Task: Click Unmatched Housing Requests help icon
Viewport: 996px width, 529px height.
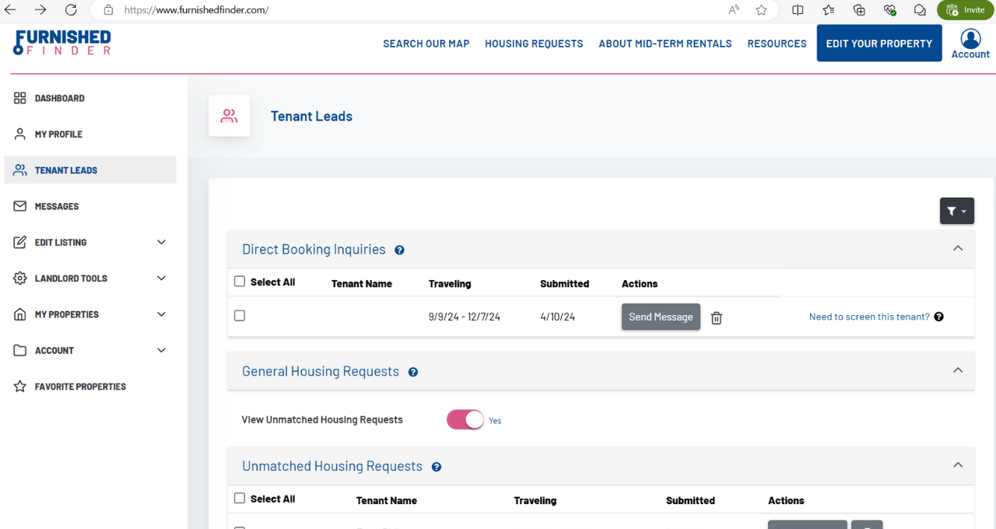Action: click(437, 468)
